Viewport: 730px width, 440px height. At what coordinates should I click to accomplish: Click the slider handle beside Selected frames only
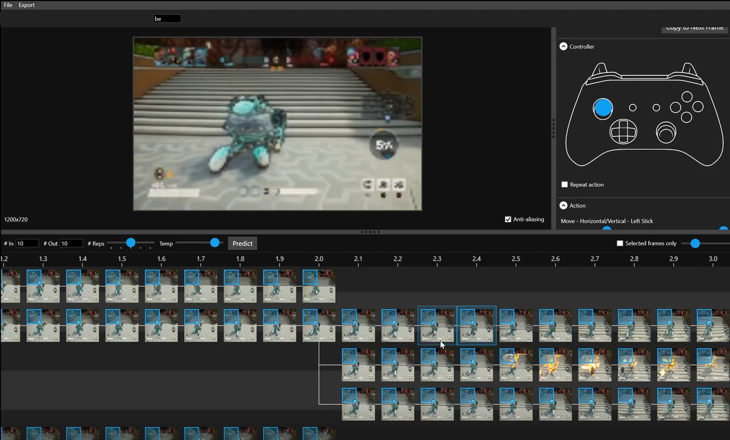pyautogui.click(x=695, y=243)
